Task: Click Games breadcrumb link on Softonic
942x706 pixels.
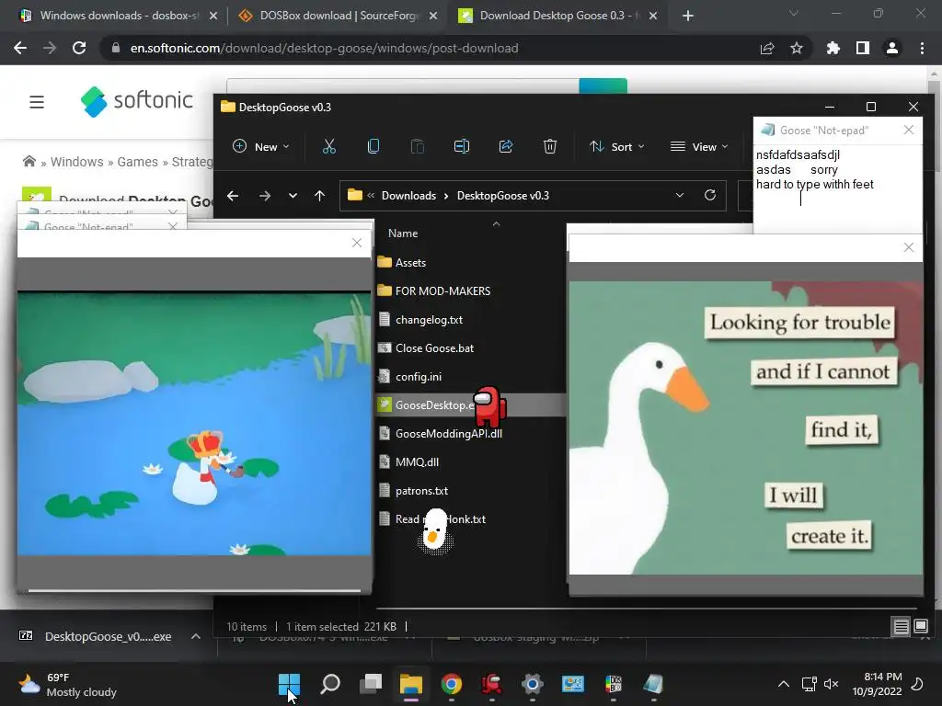Action: pyautogui.click(x=138, y=162)
